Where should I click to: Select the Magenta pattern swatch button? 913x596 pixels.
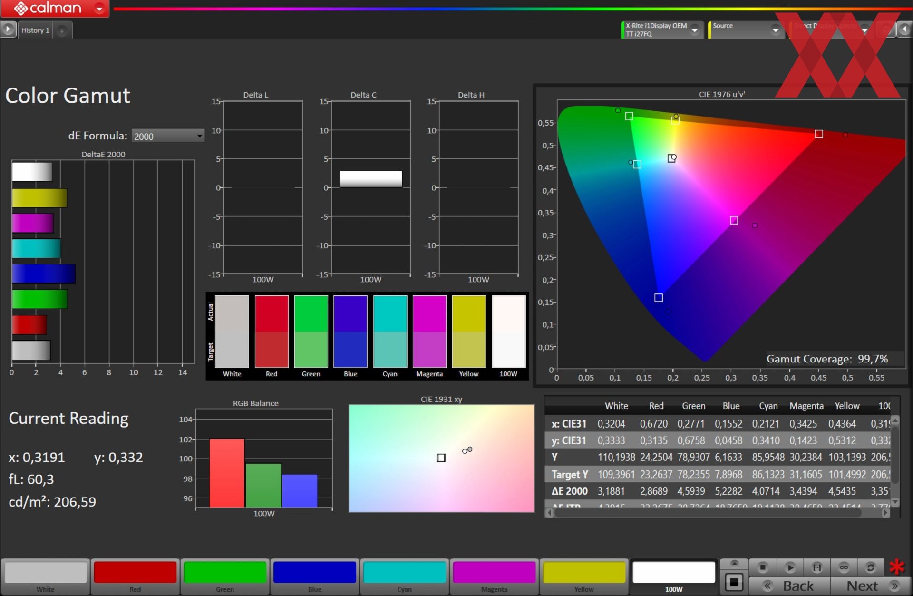[x=494, y=576]
